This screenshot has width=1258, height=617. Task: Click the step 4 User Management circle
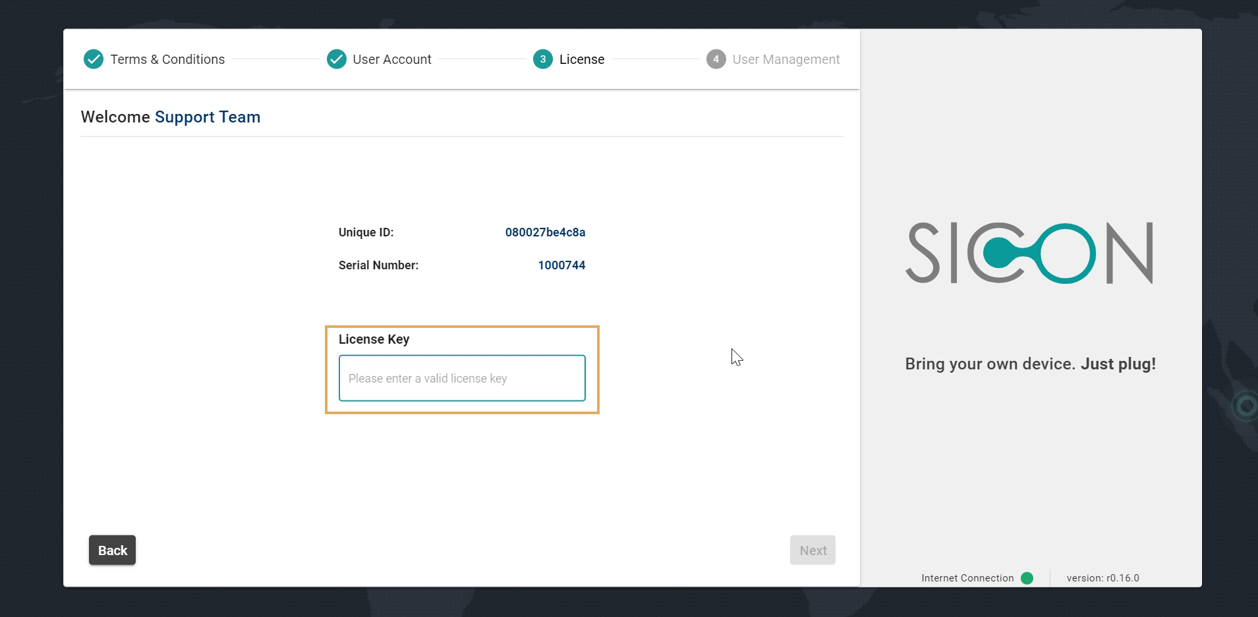(x=716, y=59)
